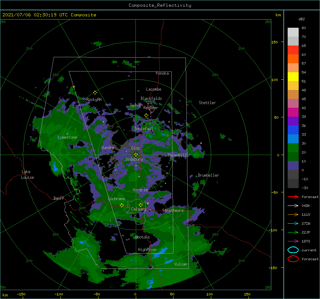Image resolution: width=320 pixels, height=299 pixels.
Task: Select the yellow diamond marker at Olds
Action: tap(136, 155)
